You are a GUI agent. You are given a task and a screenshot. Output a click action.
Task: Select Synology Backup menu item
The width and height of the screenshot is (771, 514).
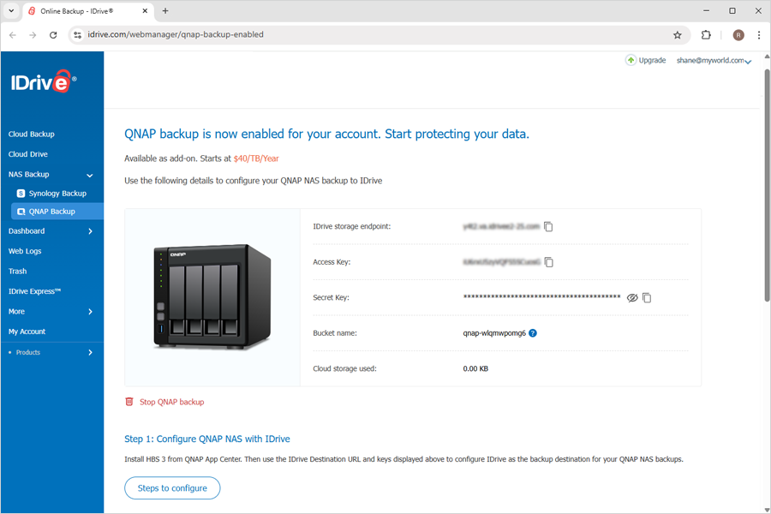[57, 194]
